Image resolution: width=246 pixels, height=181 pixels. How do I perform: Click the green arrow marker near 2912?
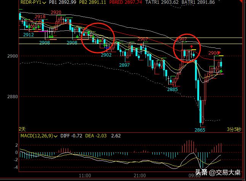(34, 28)
